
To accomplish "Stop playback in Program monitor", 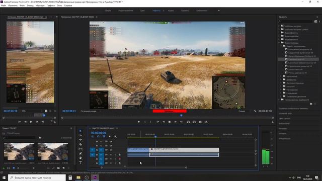I will coord(170,122).
